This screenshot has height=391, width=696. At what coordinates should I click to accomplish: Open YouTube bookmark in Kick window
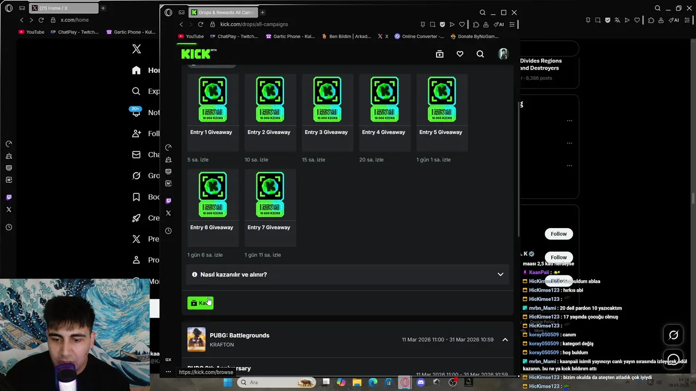[191, 36]
